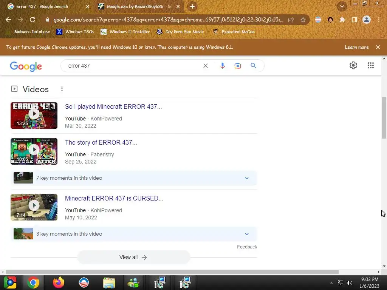Play the 10:05 Before After thumbnail
This screenshot has height=290, width=387.
(x=34, y=151)
